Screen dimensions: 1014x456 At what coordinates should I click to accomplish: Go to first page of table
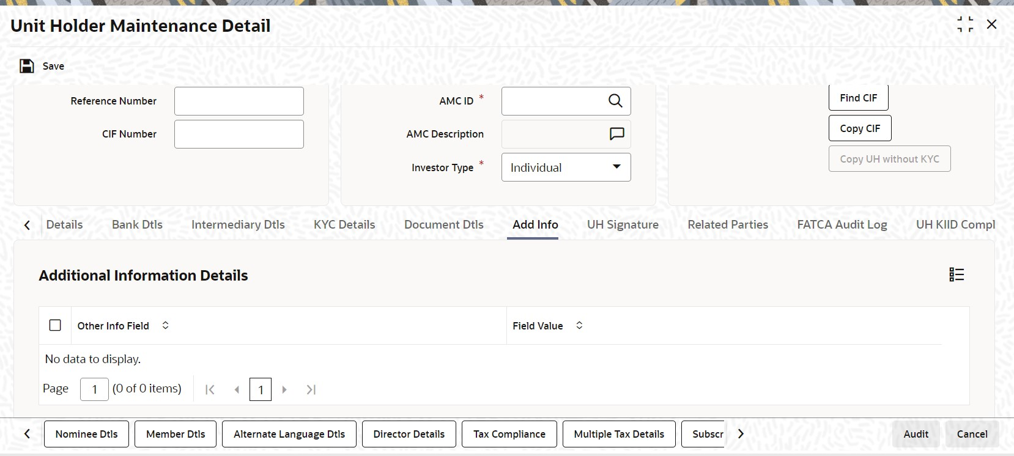(210, 389)
